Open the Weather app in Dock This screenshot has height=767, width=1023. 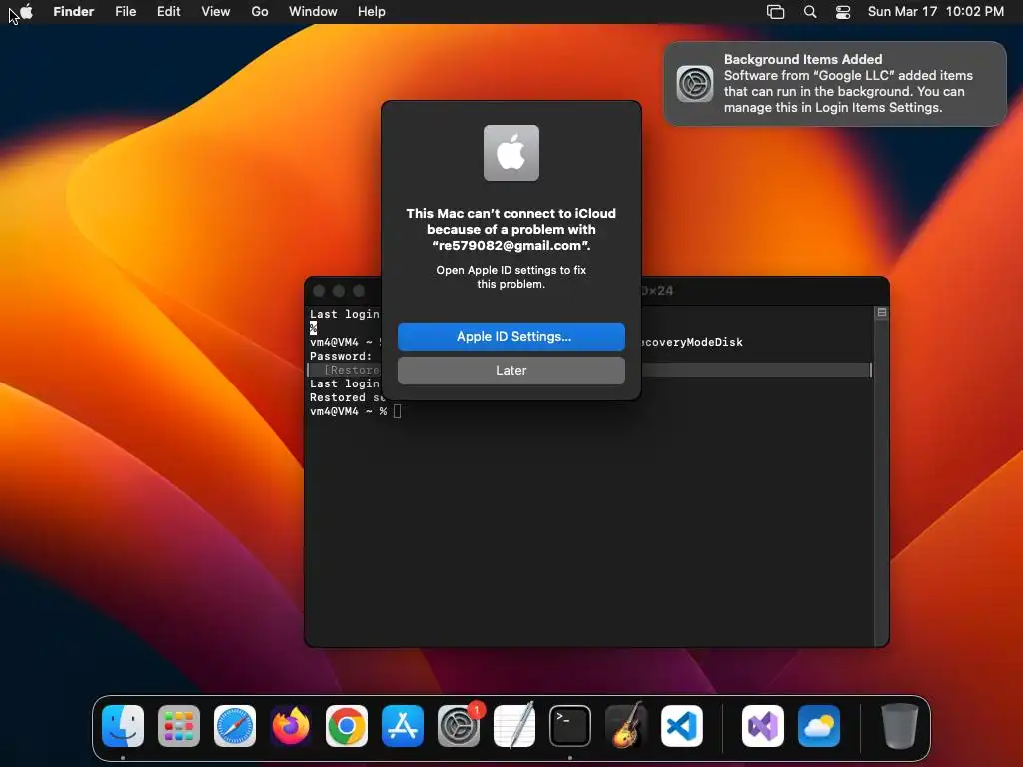coord(819,726)
